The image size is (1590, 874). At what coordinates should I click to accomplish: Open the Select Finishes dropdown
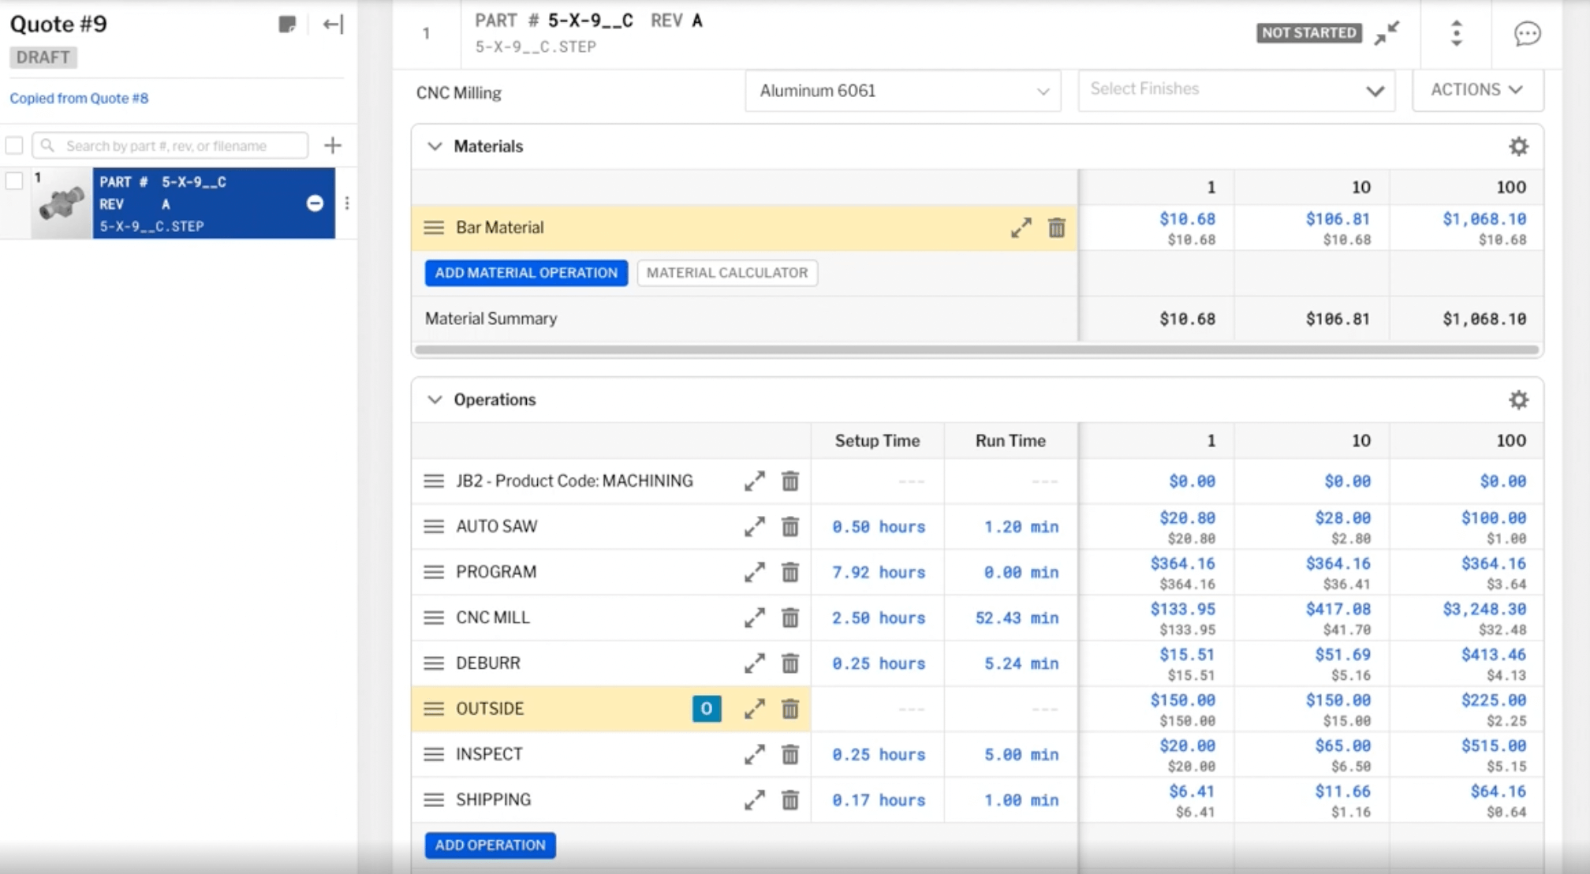coord(1236,90)
